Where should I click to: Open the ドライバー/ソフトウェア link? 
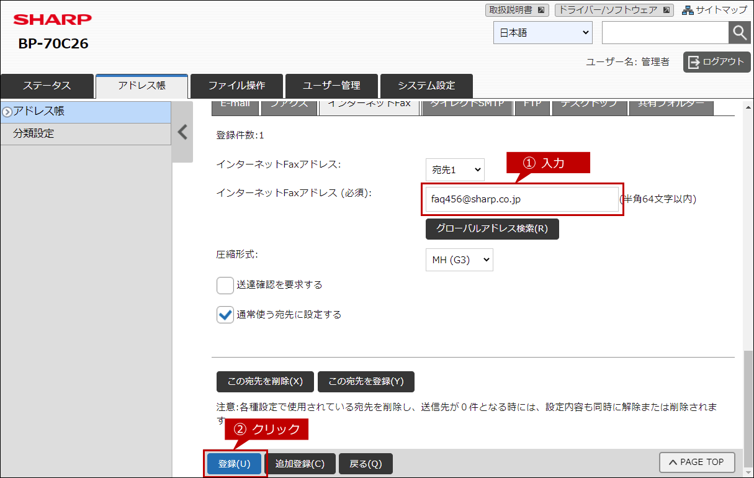click(613, 10)
